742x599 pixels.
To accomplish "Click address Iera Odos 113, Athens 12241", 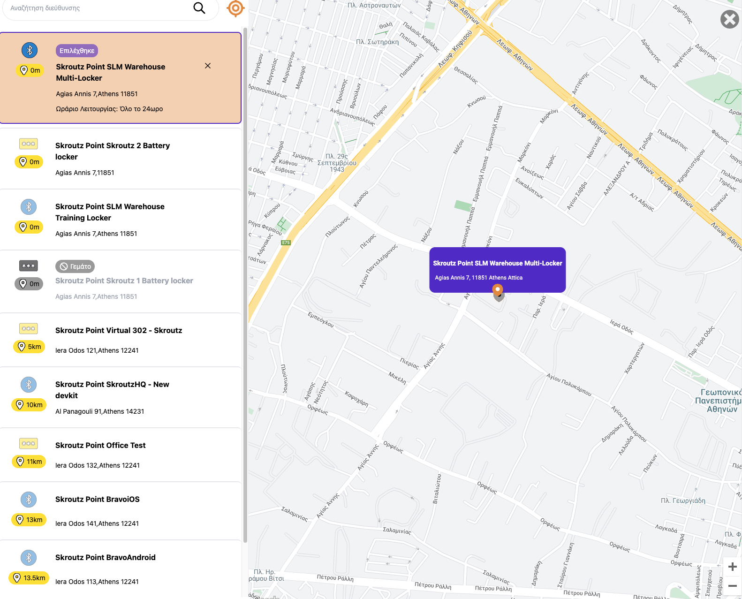I will tap(97, 582).
